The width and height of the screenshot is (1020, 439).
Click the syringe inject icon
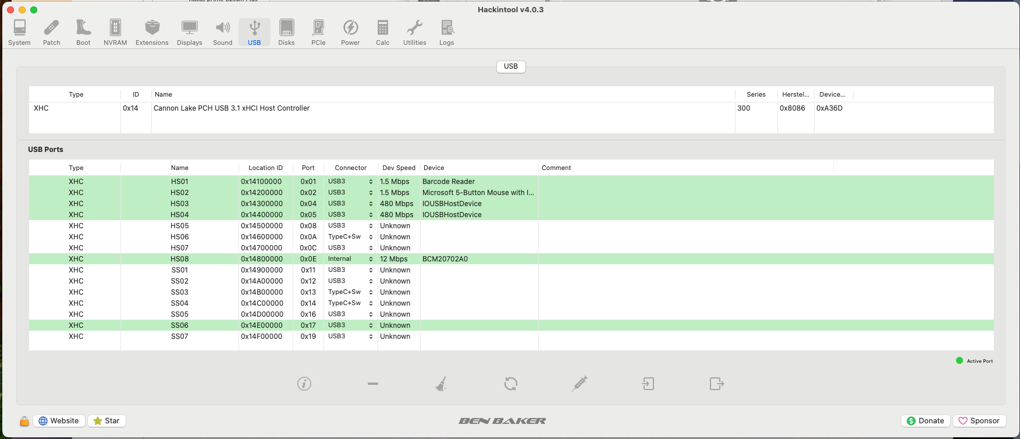tap(580, 384)
